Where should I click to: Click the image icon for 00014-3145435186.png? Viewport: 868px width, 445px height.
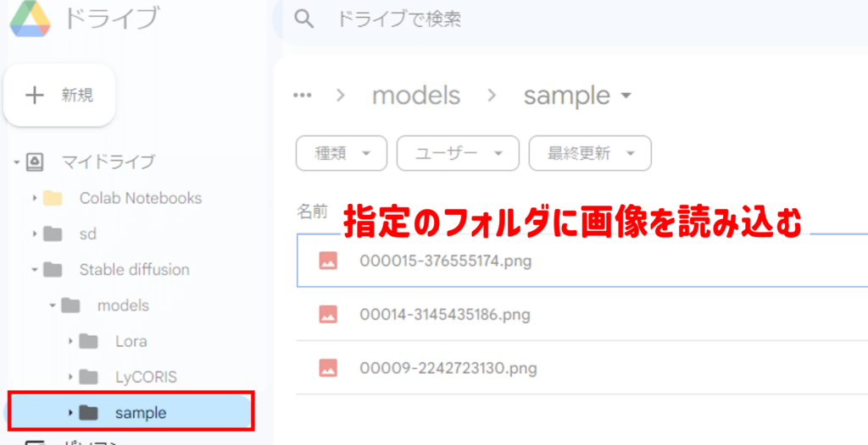click(x=328, y=315)
